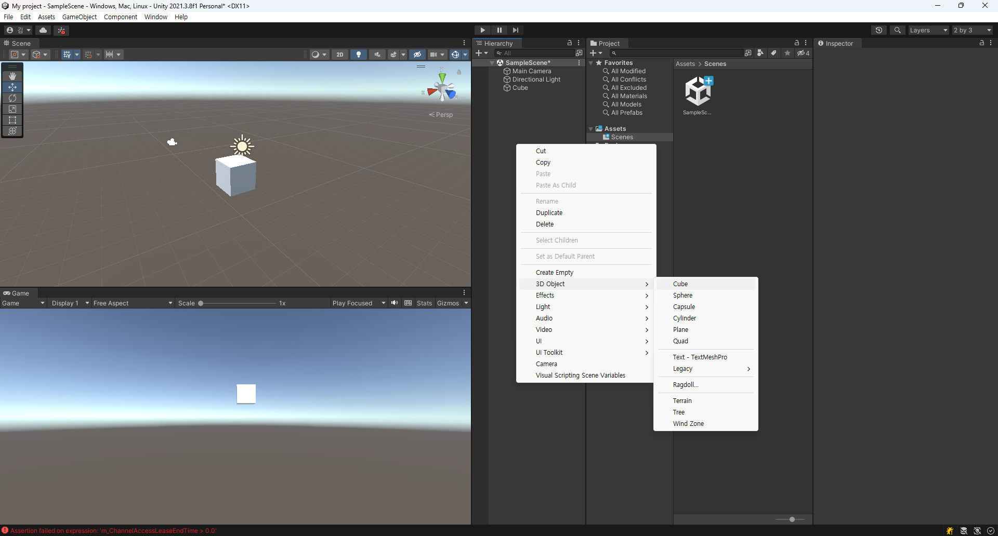Save Project search as favorite star

[787, 53]
